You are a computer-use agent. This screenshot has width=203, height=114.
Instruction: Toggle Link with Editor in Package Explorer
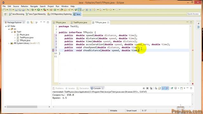[32, 22]
